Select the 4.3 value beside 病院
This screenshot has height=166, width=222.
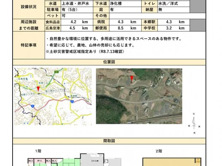(121, 22)
